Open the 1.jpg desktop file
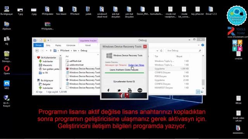248x139 pixels. pyautogui.click(x=20, y=11)
